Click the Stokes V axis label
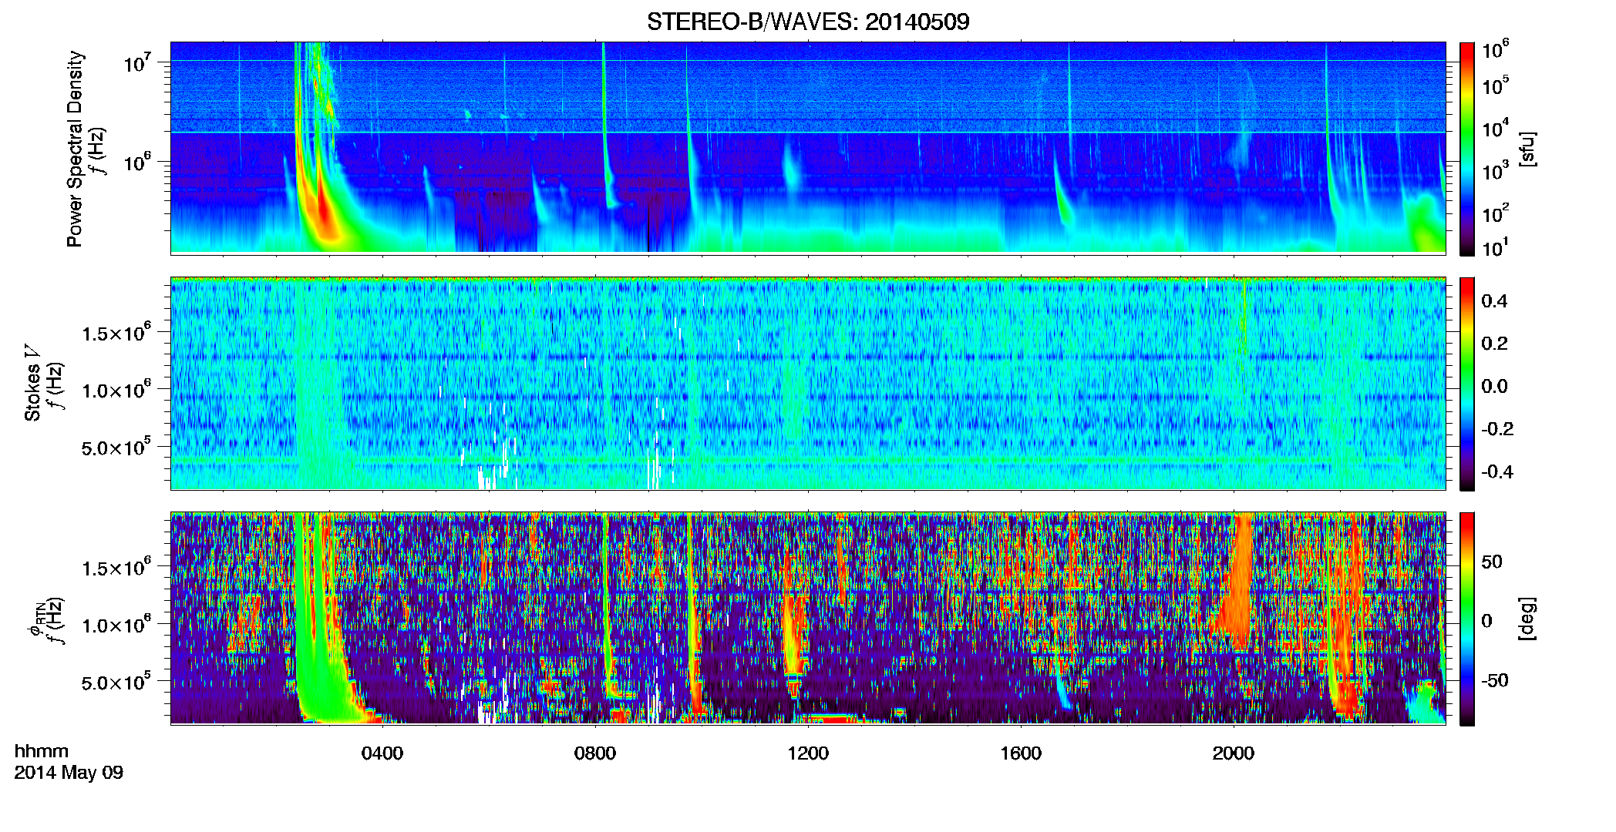This screenshot has width=1616, height=832. (32, 383)
